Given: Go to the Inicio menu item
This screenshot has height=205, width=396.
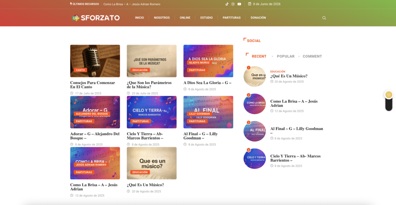Looking at the screenshot, I should click(139, 18).
